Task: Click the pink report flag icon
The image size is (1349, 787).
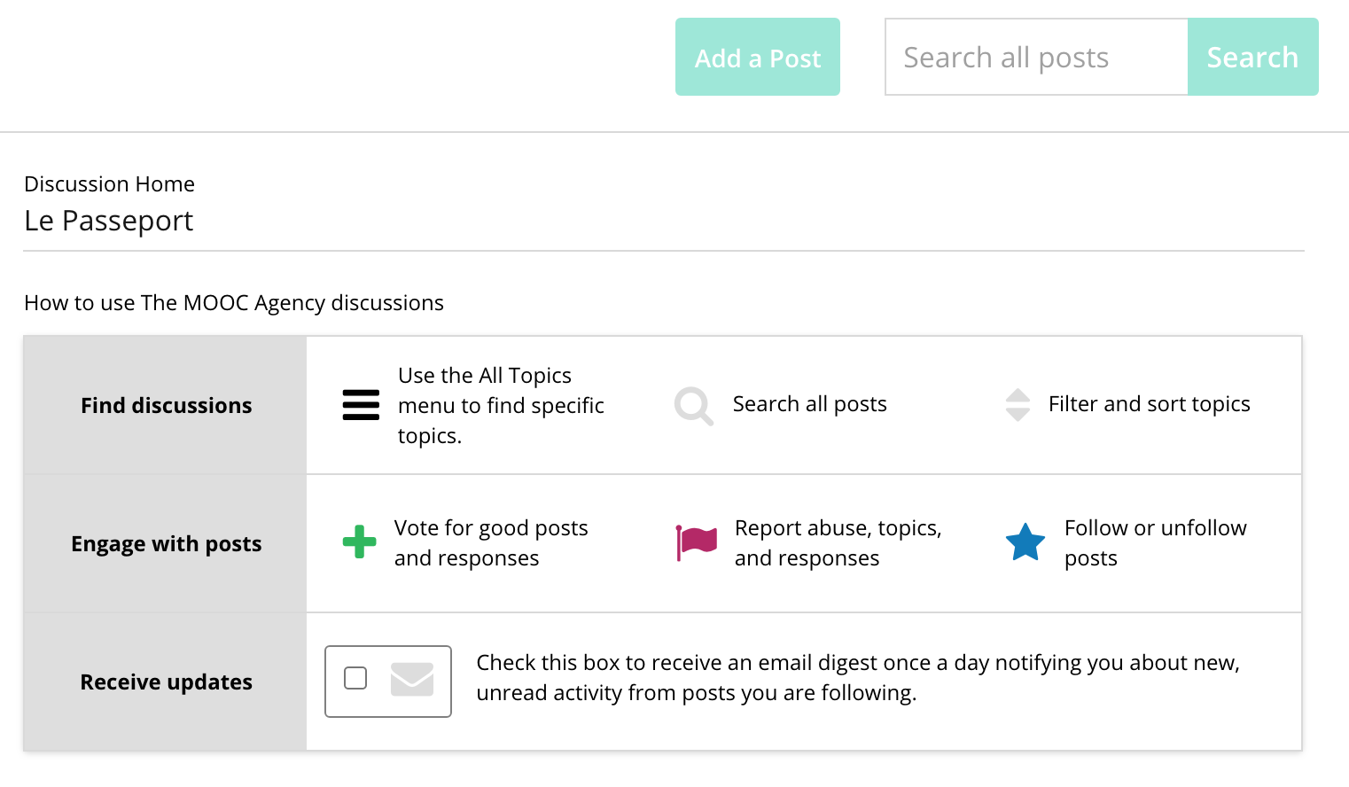Action: tap(697, 542)
